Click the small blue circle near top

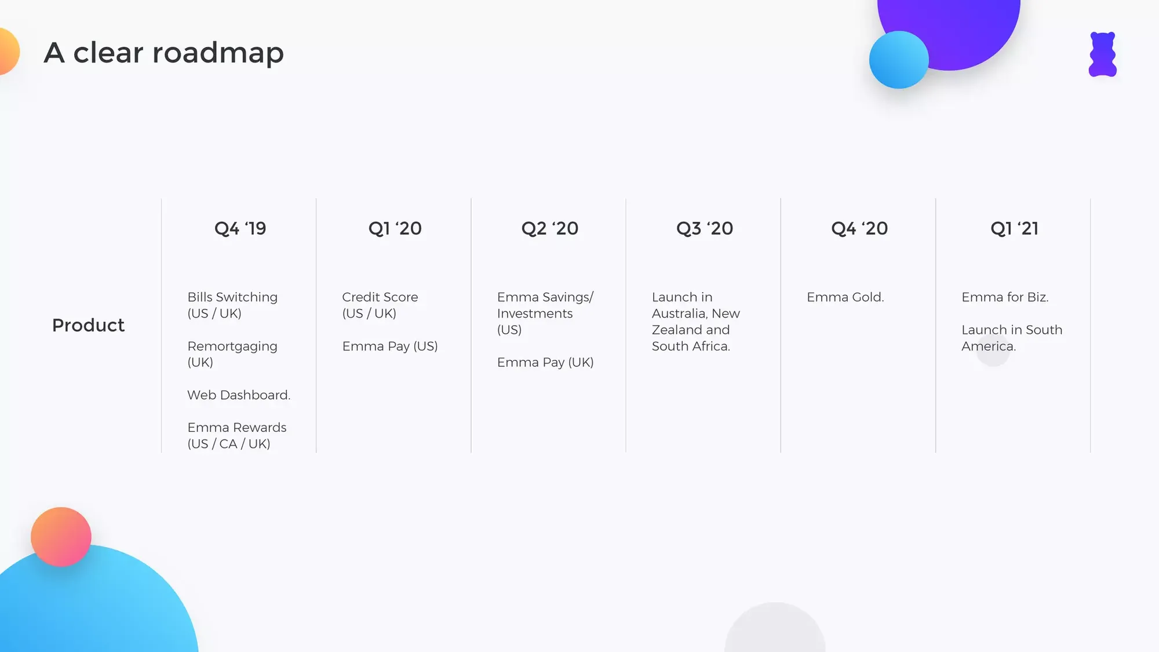coord(899,60)
